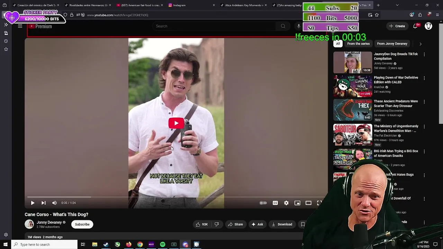This screenshot has height=249, width=443.
Task: Focus the YouTube search box
Action: tap(214, 26)
